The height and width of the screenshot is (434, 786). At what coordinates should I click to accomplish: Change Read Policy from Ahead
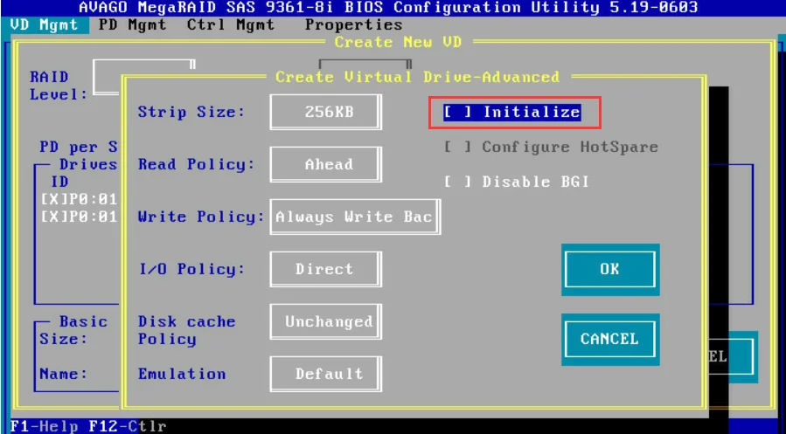point(326,164)
